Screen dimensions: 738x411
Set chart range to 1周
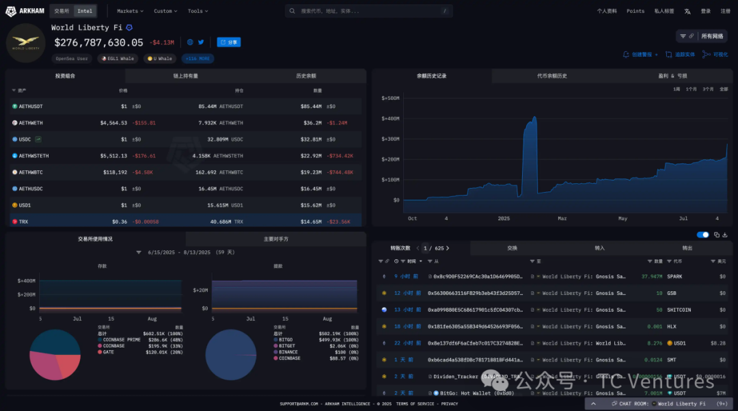(x=676, y=89)
